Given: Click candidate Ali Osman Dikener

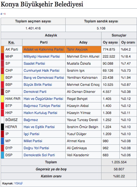Looking at the screenshot, I should click(x=81, y=92).
